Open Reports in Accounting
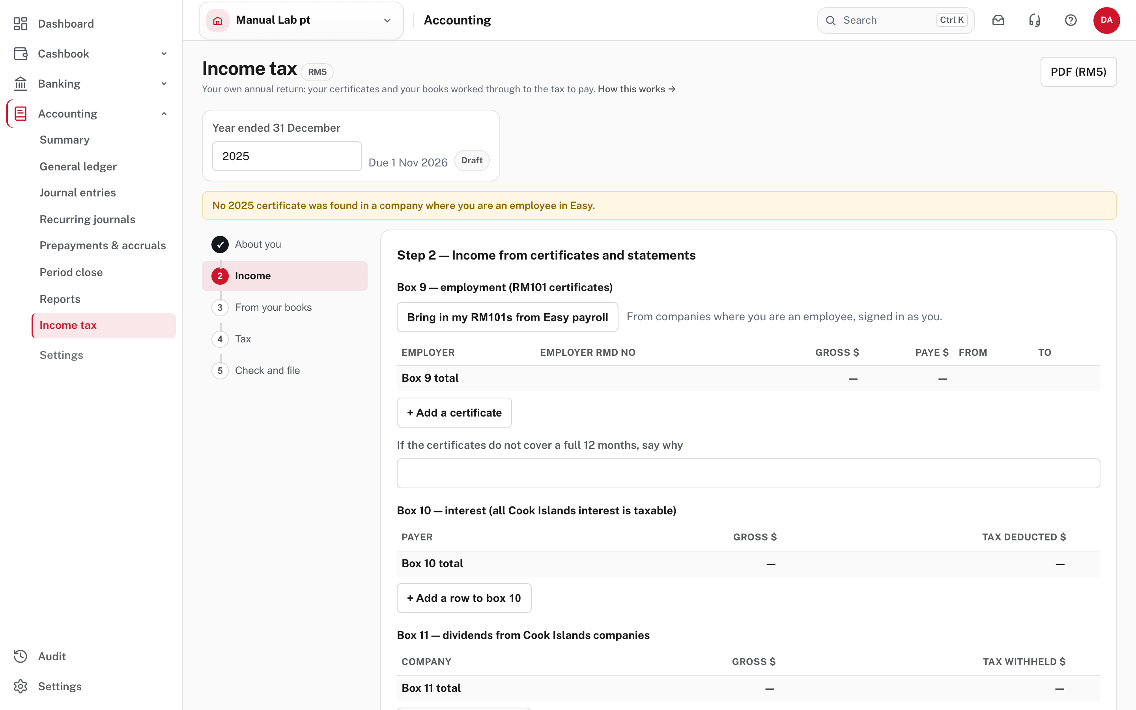This screenshot has width=1136, height=710. click(60, 299)
